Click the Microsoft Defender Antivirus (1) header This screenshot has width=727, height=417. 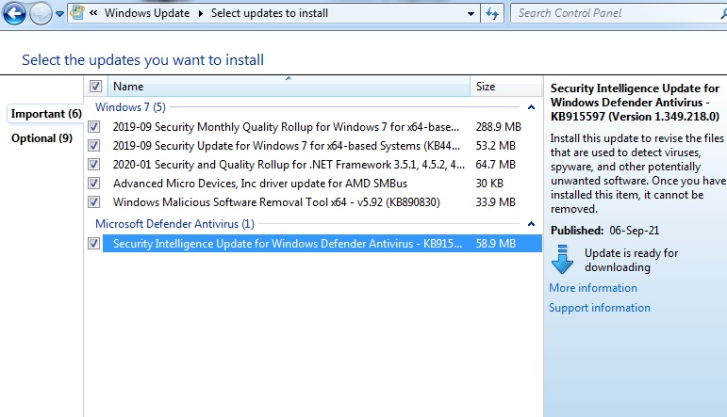coord(174,224)
